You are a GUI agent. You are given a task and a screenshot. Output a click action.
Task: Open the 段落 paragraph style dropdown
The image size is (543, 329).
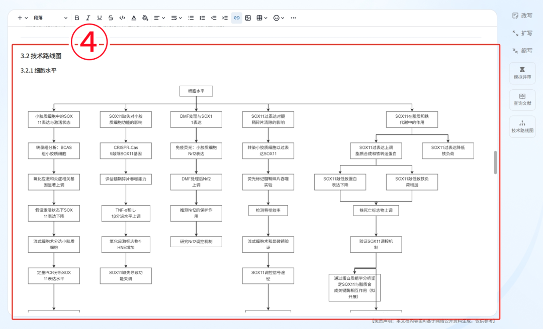pyautogui.click(x=50, y=18)
